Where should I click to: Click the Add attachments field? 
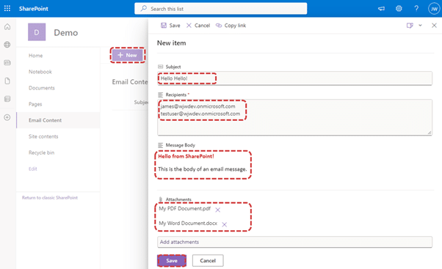(294, 242)
